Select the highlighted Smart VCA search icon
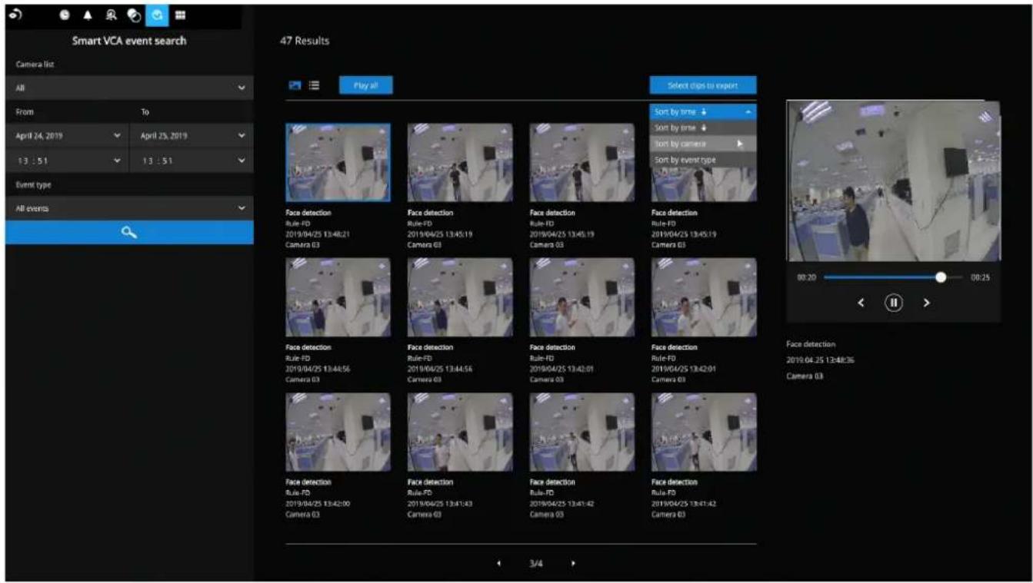The width and height of the screenshot is (1033, 583). 158,15
